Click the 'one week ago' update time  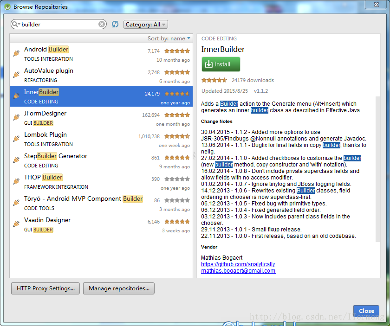point(175,145)
